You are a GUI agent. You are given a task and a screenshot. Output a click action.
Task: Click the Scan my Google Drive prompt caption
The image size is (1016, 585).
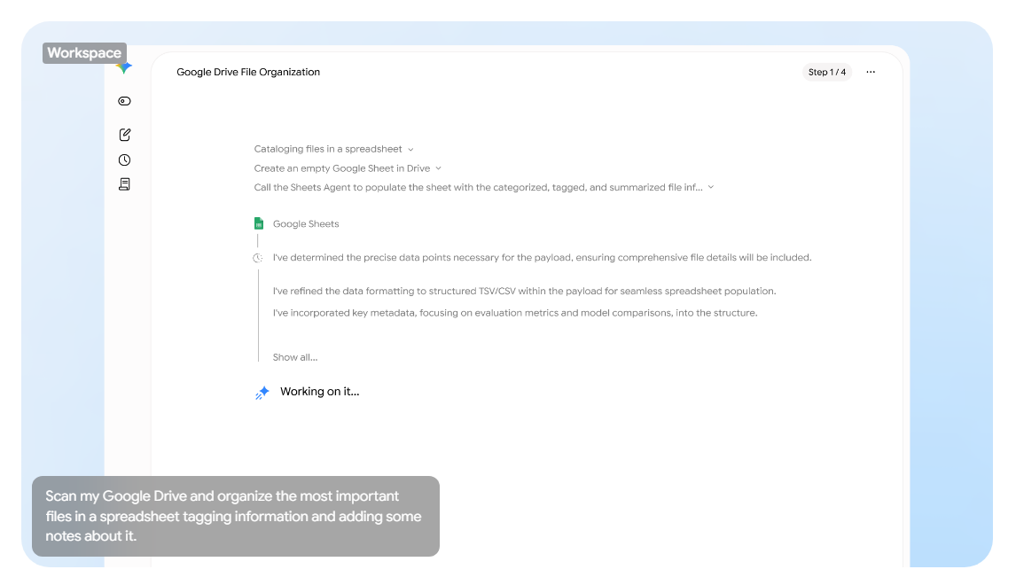pyautogui.click(x=235, y=517)
